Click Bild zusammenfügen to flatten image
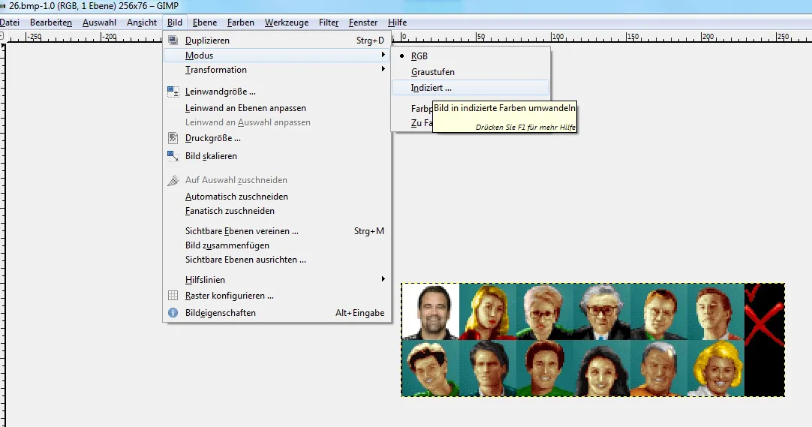This screenshot has height=427, width=812. click(227, 245)
